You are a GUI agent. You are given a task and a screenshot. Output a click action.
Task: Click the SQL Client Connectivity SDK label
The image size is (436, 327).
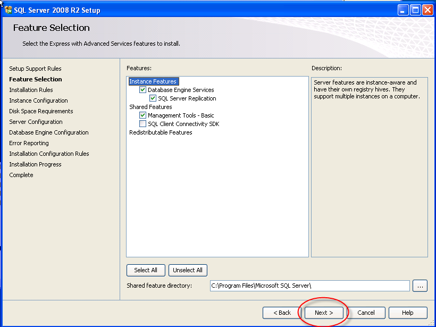pos(183,124)
